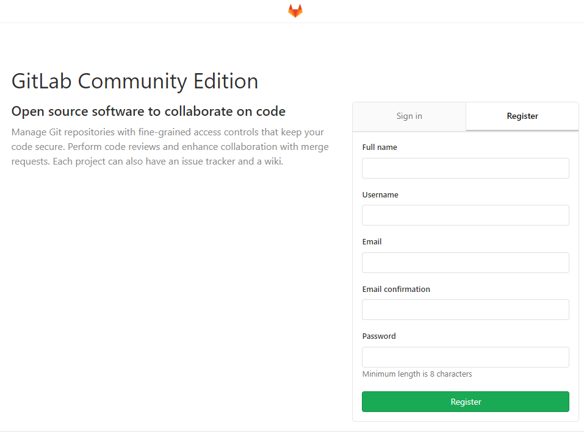The height and width of the screenshot is (437, 584).
Task: Click the Email confirmation text box
Action: coord(465,310)
